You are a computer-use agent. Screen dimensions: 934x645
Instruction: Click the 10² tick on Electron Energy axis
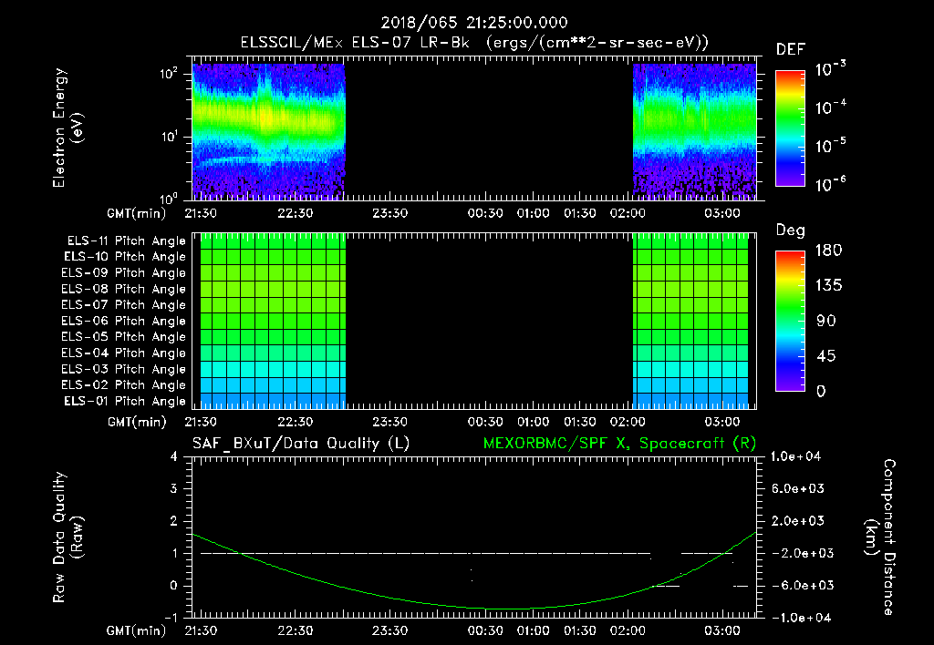point(169,75)
